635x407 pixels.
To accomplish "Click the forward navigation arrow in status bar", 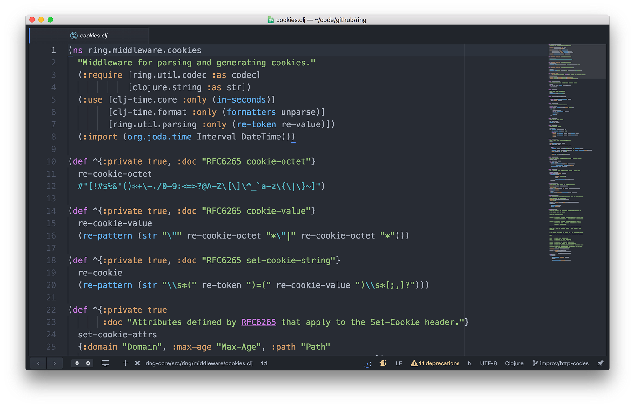I will (55, 363).
